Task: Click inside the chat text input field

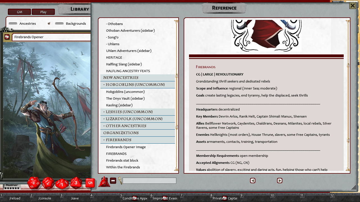Action: click(149, 181)
